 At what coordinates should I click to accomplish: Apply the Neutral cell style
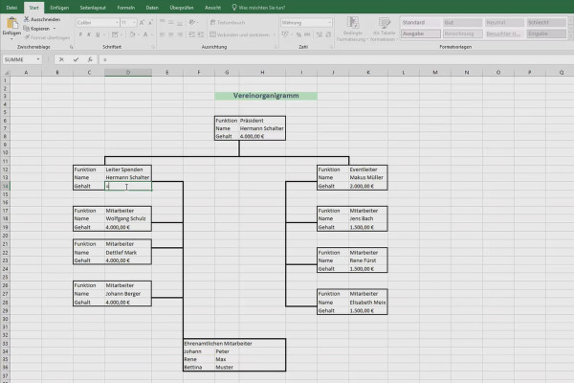point(504,22)
